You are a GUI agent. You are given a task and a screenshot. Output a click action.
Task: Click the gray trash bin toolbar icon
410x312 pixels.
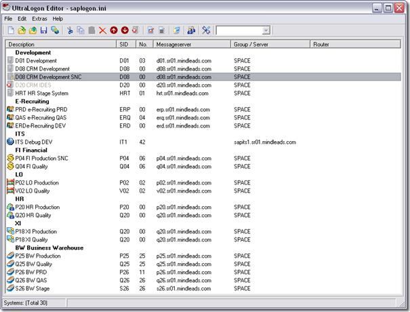[161, 31]
